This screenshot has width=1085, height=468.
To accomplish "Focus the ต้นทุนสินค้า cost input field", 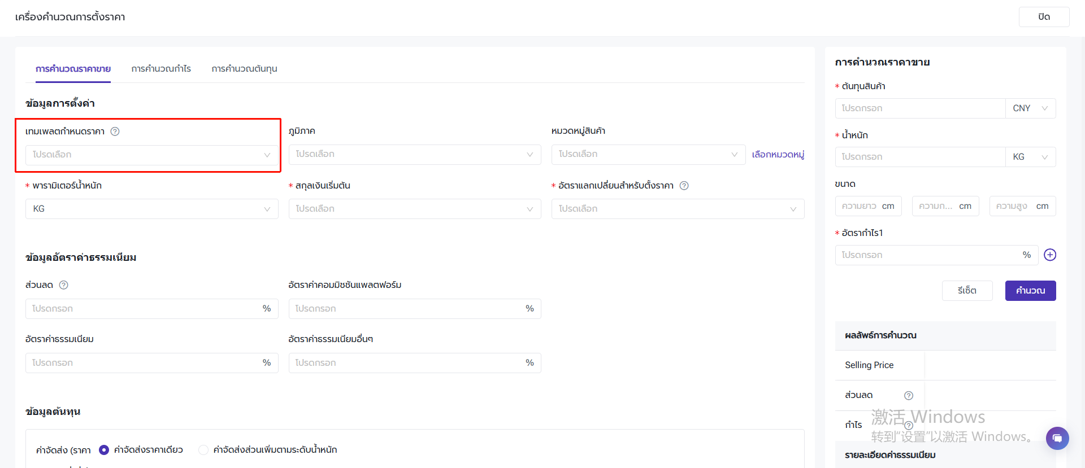I will [919, 108].
